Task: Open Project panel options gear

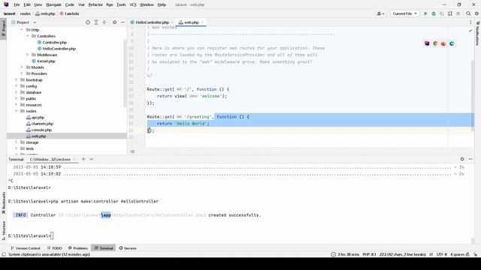Action: (x=114, y=22)
